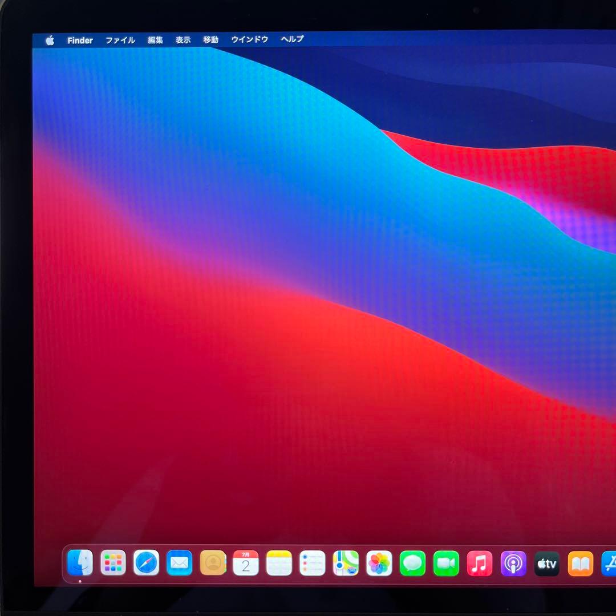The height and width of the screenshot is (616, 616).
Task: Open the Messages app in Dock
Action: click(412, 564)
